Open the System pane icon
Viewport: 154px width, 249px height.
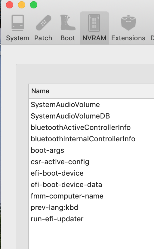[18, 23]
